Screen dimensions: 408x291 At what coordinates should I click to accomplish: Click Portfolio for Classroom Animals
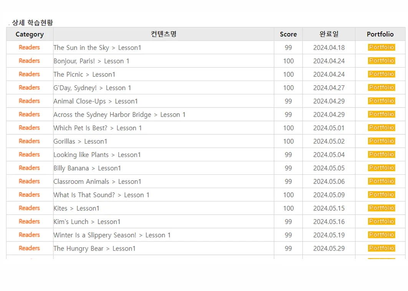pos(382,182)
